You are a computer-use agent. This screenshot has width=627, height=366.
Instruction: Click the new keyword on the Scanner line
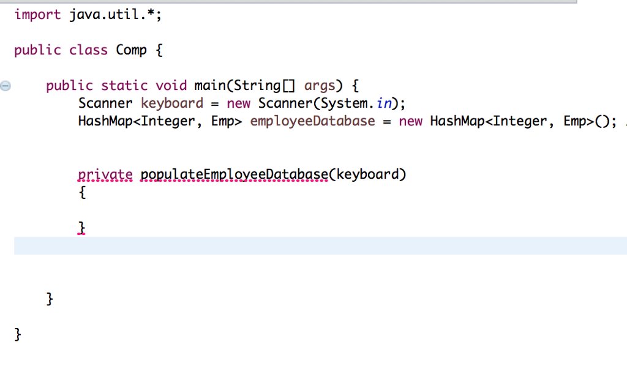coord(238,103)
